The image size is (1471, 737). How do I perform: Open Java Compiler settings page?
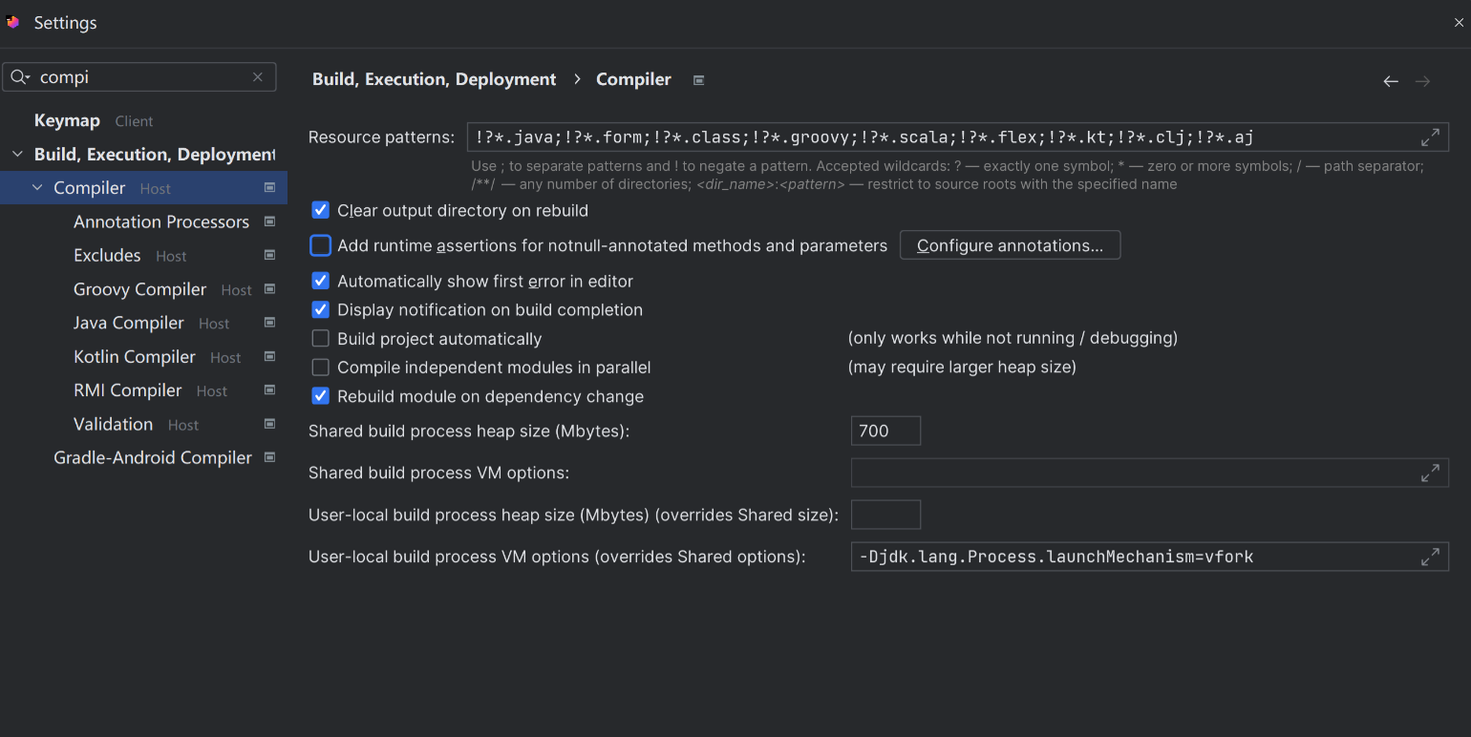(x=129, y=323)
